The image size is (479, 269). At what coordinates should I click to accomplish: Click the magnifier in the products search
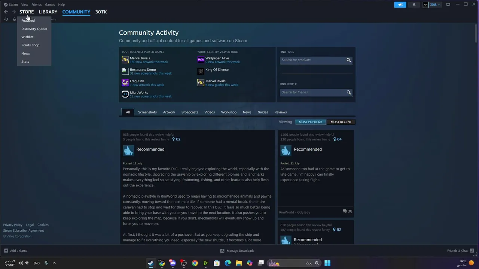[349, 60]
